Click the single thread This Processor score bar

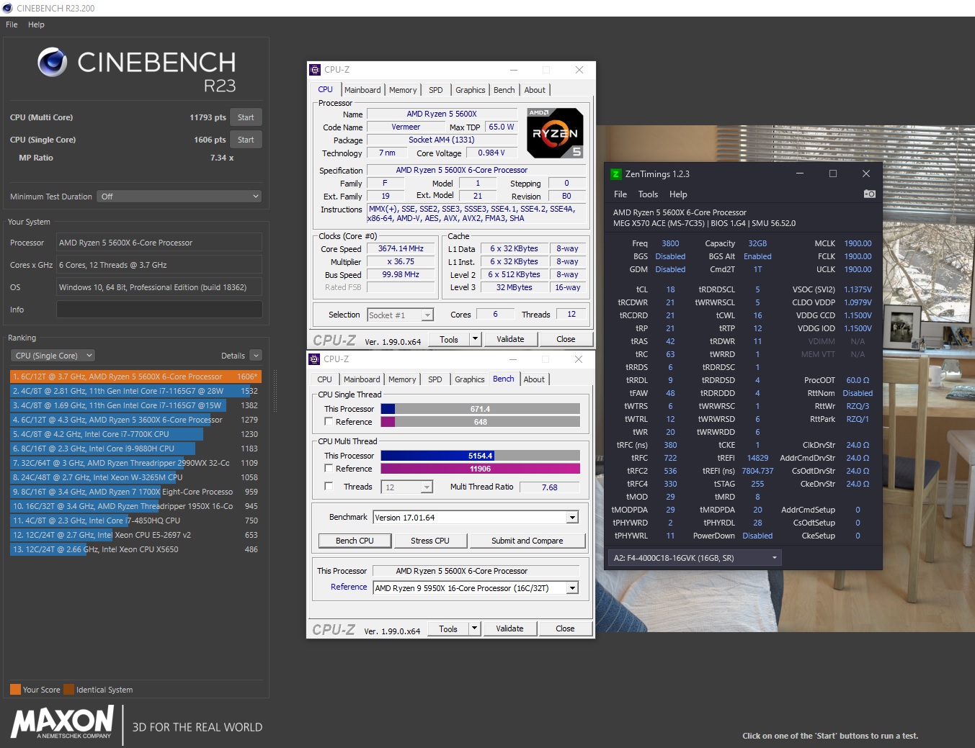click(480, 409)
